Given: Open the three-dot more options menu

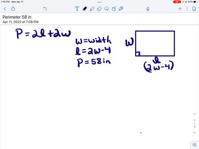Looking at the screenshot, I should (187, 9).
